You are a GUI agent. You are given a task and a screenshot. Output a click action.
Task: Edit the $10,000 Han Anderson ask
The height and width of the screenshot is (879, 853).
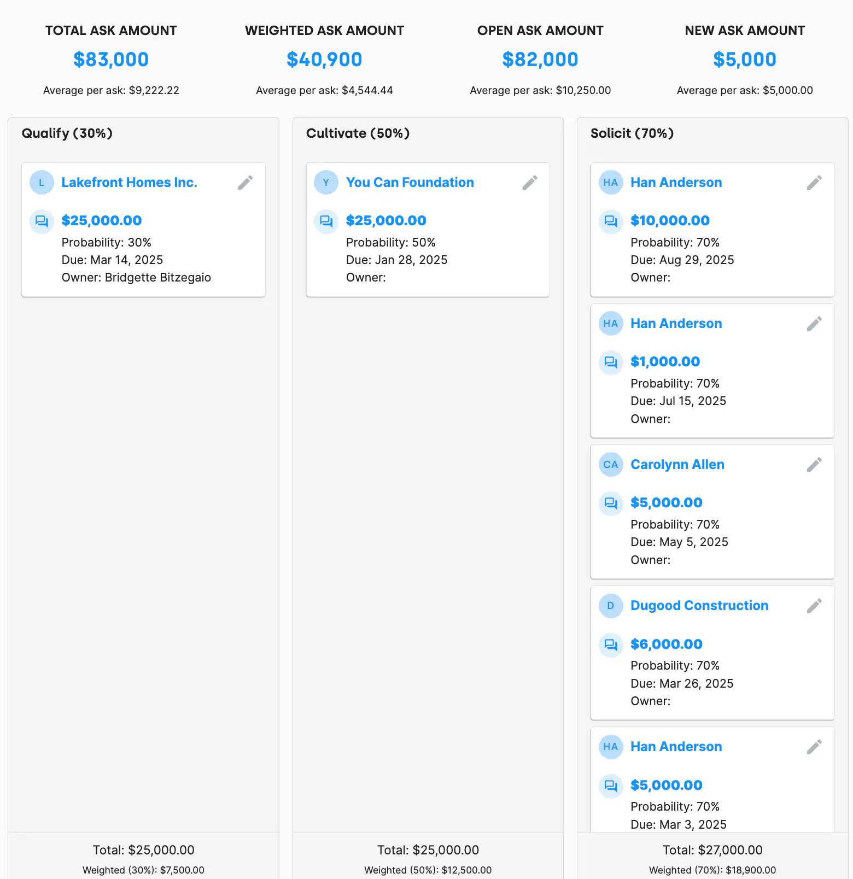(814, 183)
